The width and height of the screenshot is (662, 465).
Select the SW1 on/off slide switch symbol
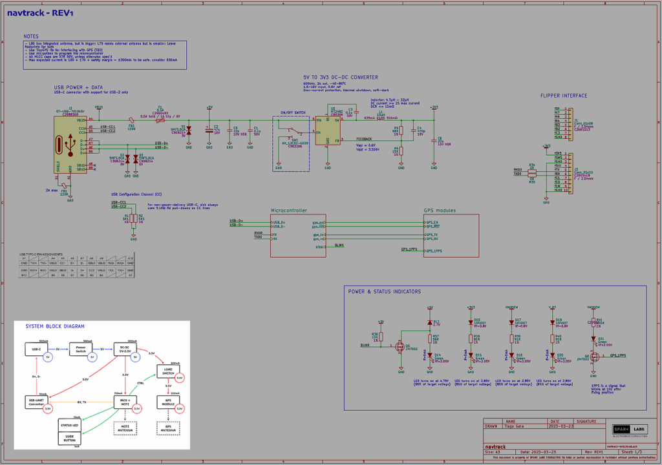pos(295,132)
